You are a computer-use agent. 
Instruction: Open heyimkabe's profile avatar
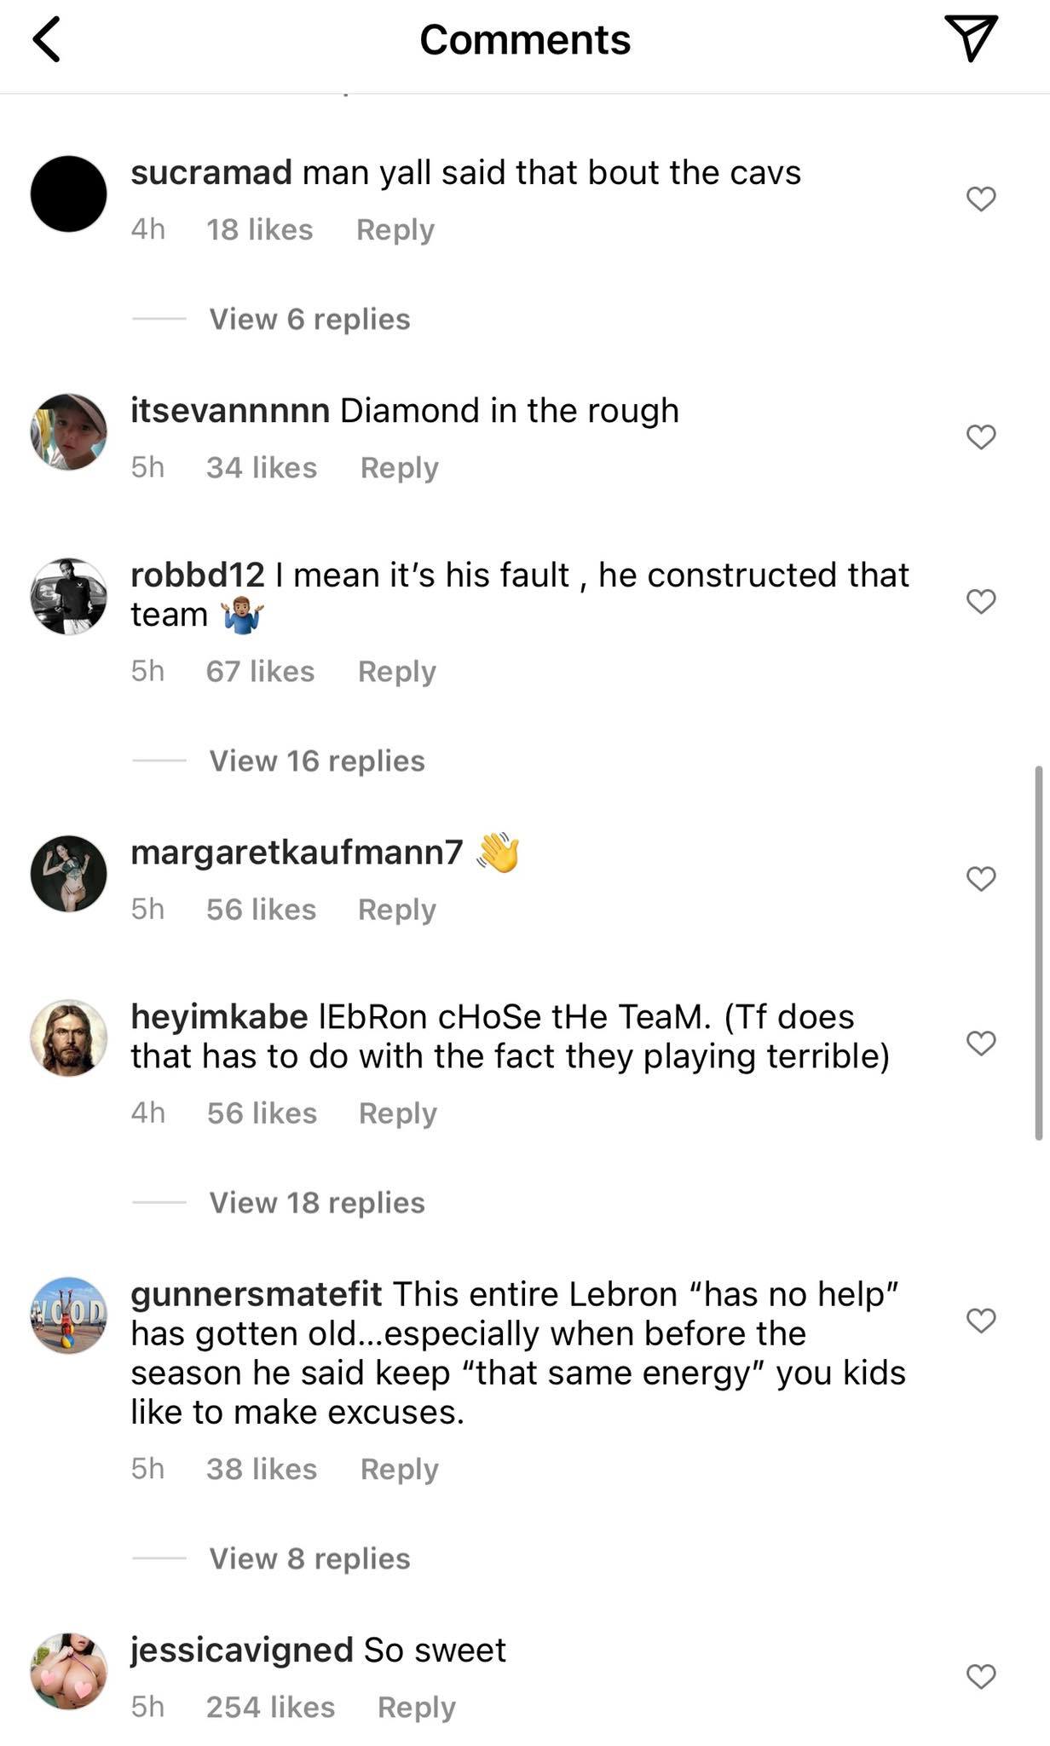[x=69, y=1038]
